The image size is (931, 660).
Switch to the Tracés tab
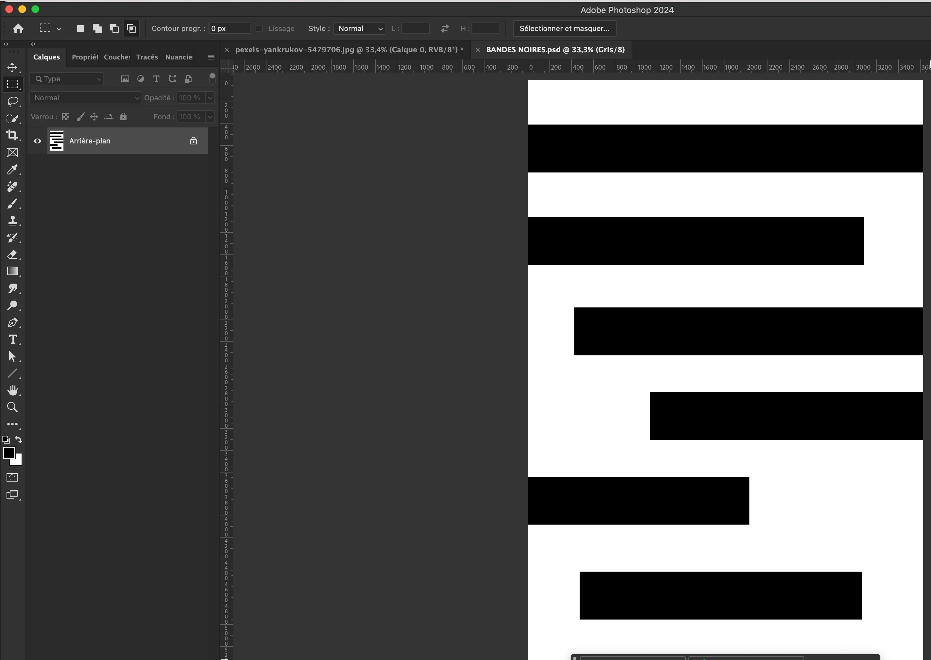pos(147,57)
